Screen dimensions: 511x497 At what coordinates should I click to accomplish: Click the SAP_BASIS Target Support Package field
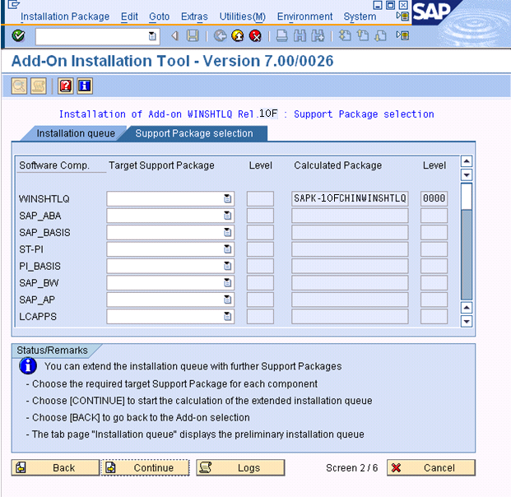[x=170, y=232]
